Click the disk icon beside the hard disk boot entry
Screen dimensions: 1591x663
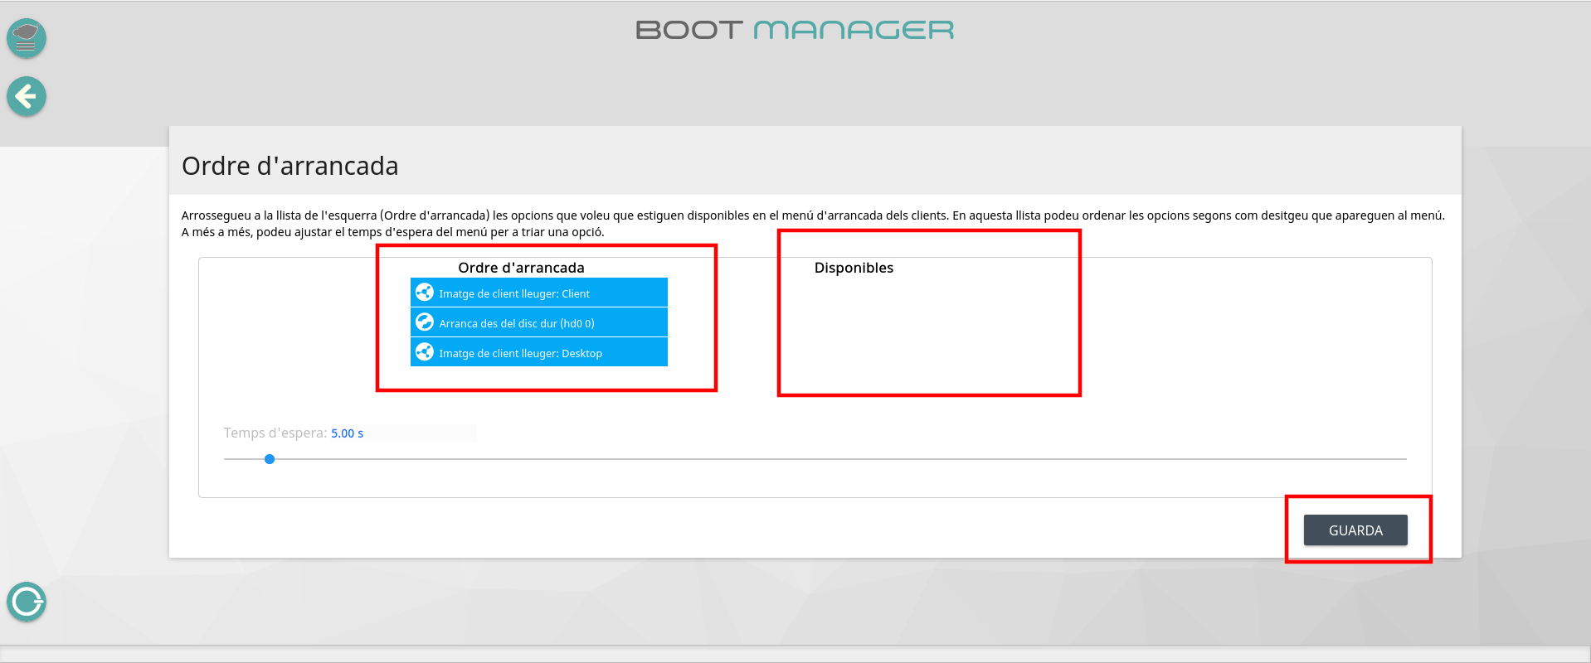[x=425, y=322]
